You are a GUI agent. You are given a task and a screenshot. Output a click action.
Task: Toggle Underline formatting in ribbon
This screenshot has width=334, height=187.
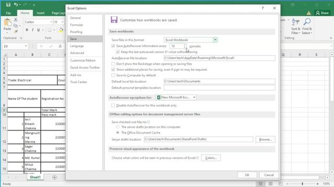click(x=38, y=30)
